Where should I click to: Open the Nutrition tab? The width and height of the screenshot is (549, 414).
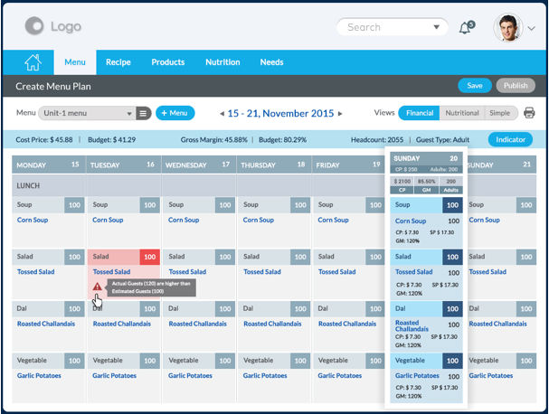tap(222, 62)
